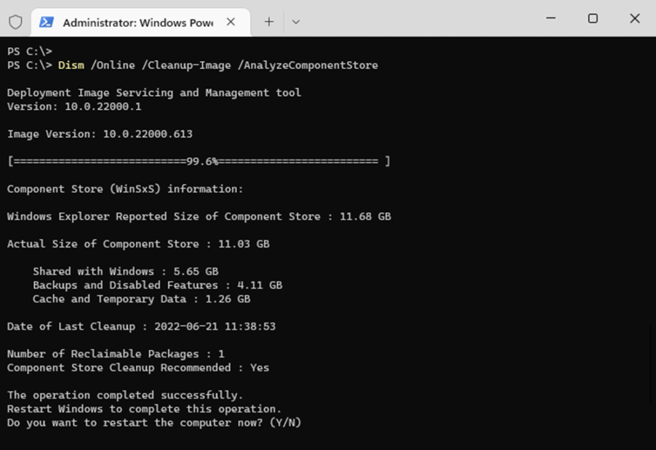Click the operation completed successfully line
Image resolution: width=656 pixels, height=450 pixels.
(125, 395)
